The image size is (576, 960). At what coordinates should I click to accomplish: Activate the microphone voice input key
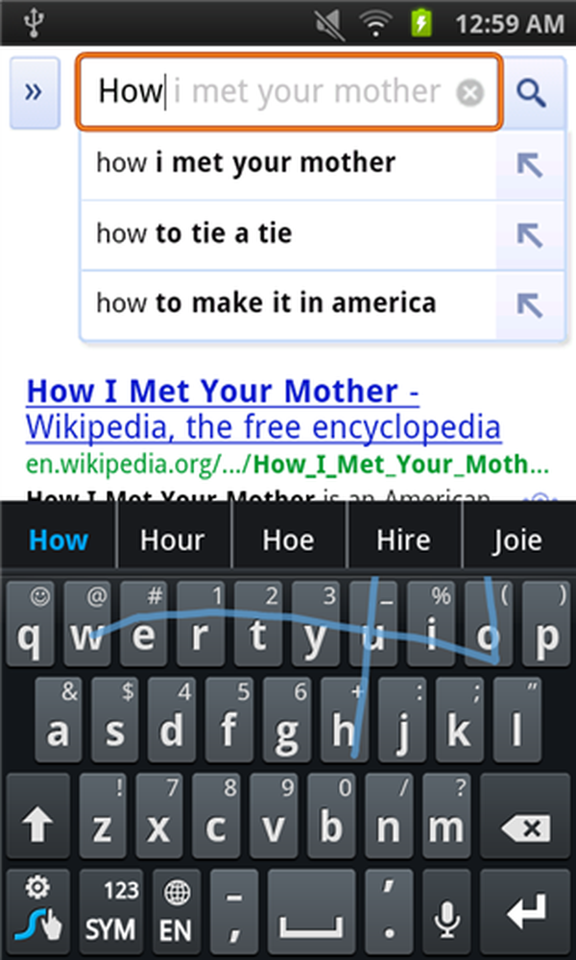[x=446, y=912]
